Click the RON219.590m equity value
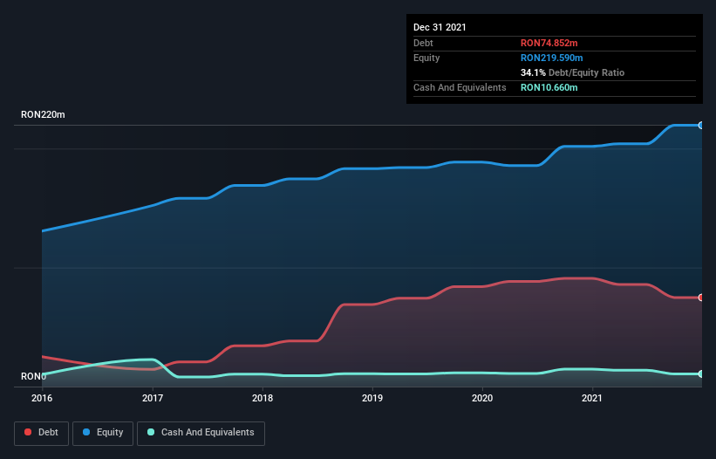Screen dimensions: 716x459 coord(552,58)
